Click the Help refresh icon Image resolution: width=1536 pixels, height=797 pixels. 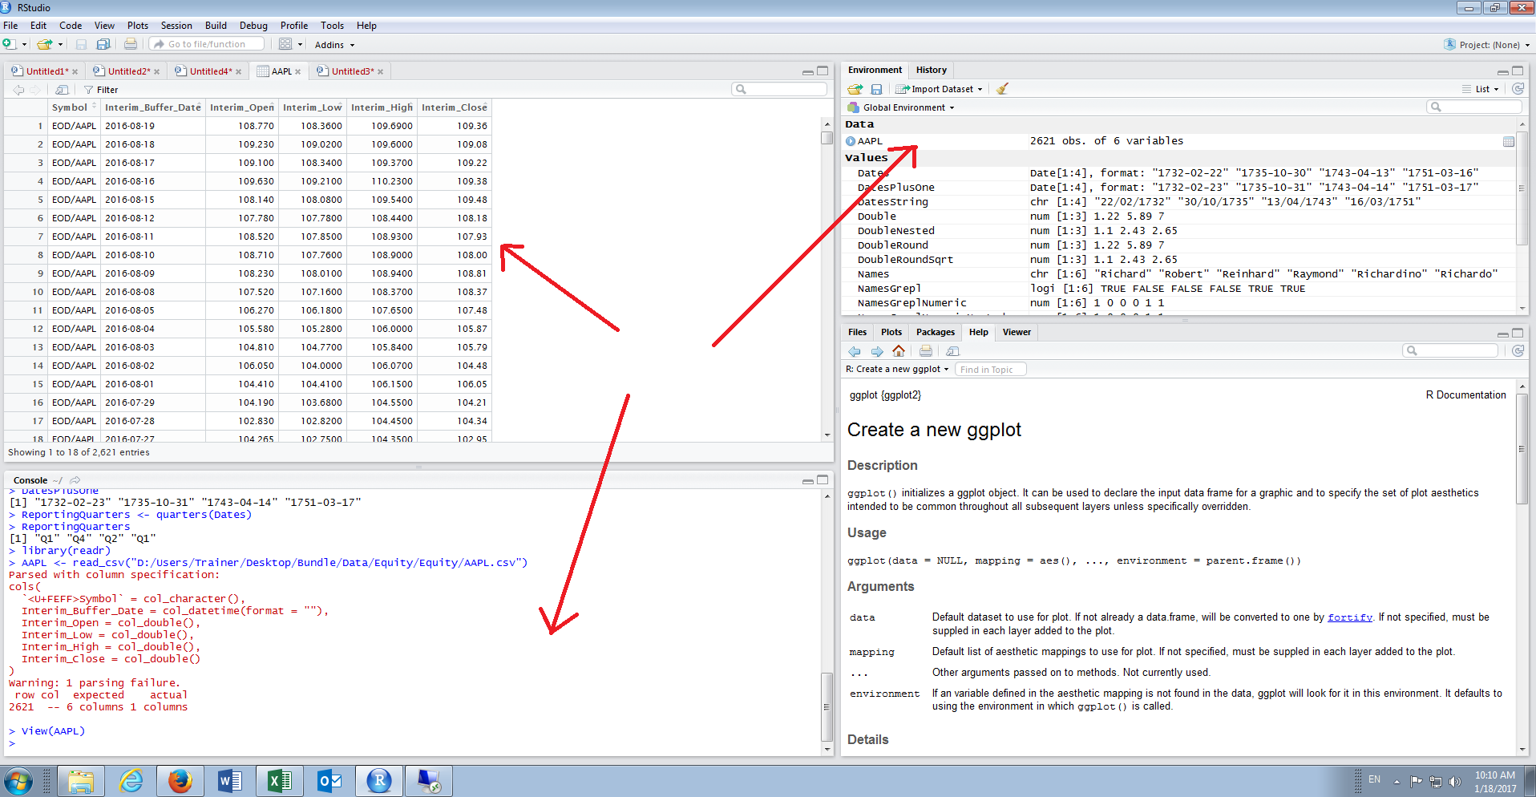pyautogui.click(x=1518, y=350)
